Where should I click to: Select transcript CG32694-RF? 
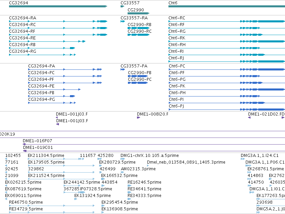pos(58,35)
